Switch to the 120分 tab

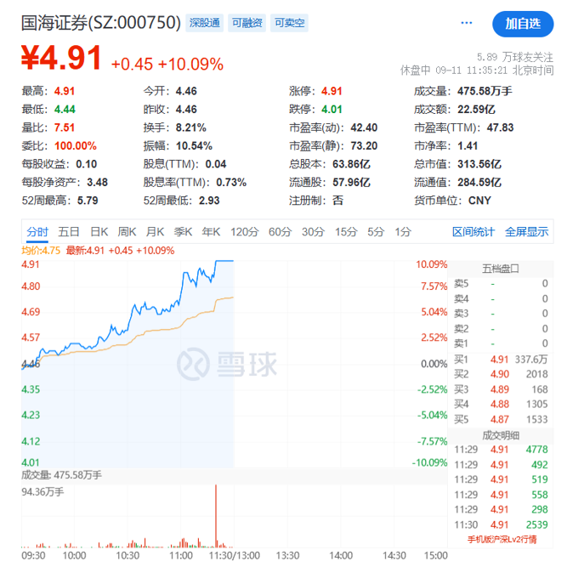pyautogui.click(x=245, y=232)
